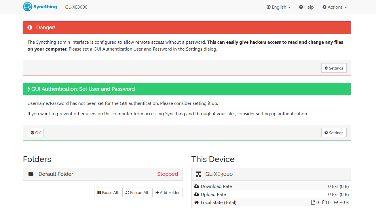The image size is (376, 208).
Task: Expand the Default Folder panel
Action: tap(103, 174)
